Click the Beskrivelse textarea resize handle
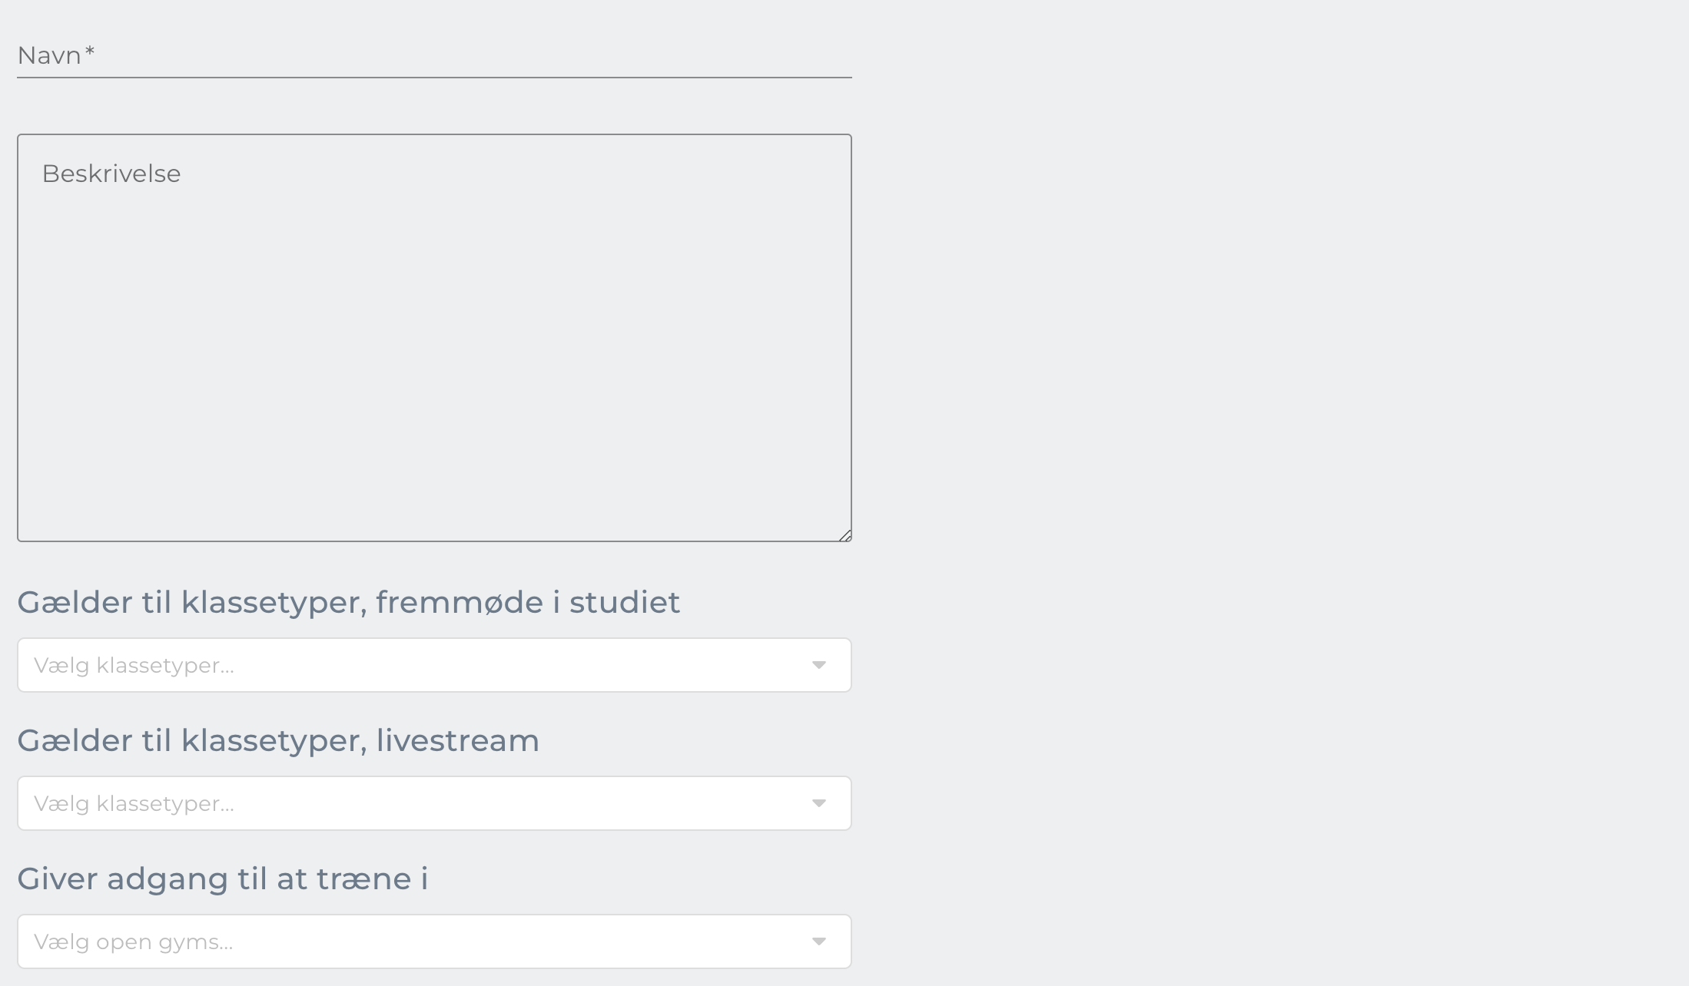Viewport: 1689px width, 986px height. pyautogui.click(x=844, y=535)
